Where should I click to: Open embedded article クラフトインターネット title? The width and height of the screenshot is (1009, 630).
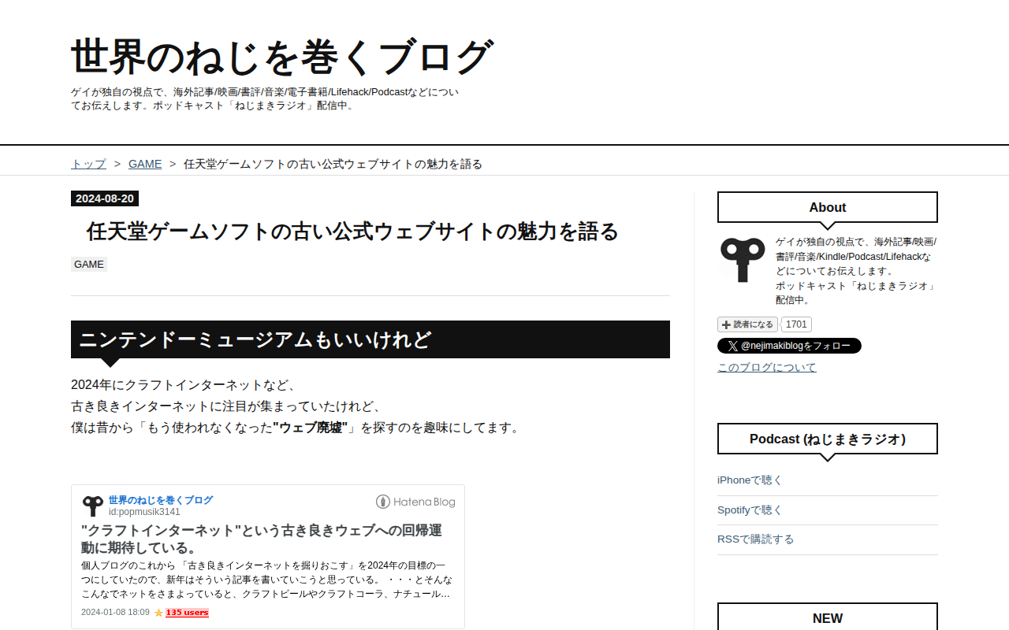click(x=262, y=539)
